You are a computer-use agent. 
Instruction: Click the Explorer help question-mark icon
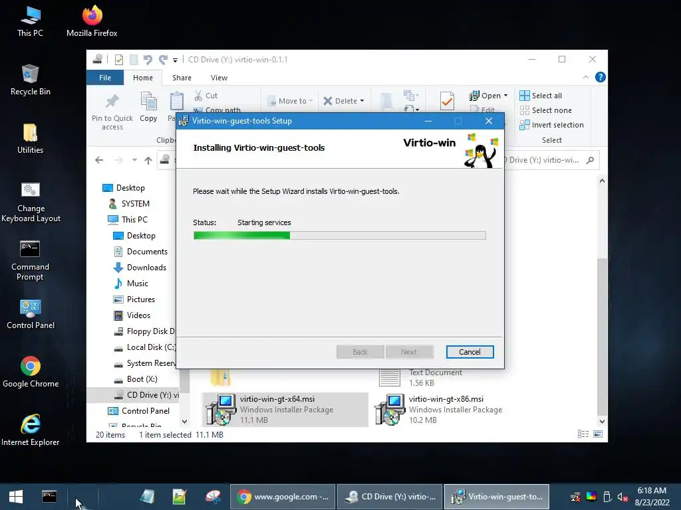point(601,77)
